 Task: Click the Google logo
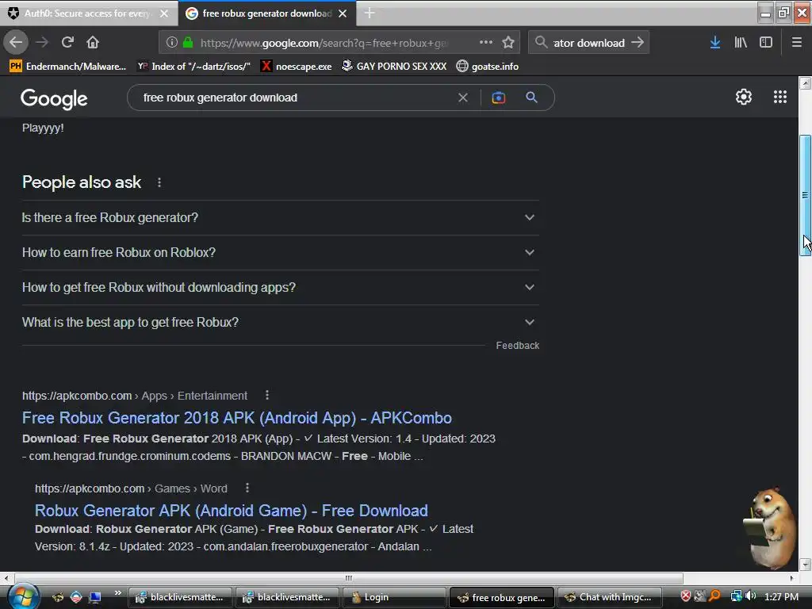(54, 99)
